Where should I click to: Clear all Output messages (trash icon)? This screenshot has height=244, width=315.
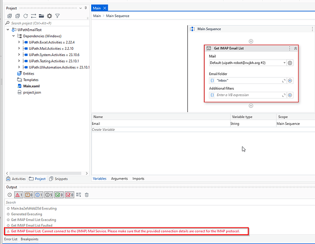click(x=87, y=195)
